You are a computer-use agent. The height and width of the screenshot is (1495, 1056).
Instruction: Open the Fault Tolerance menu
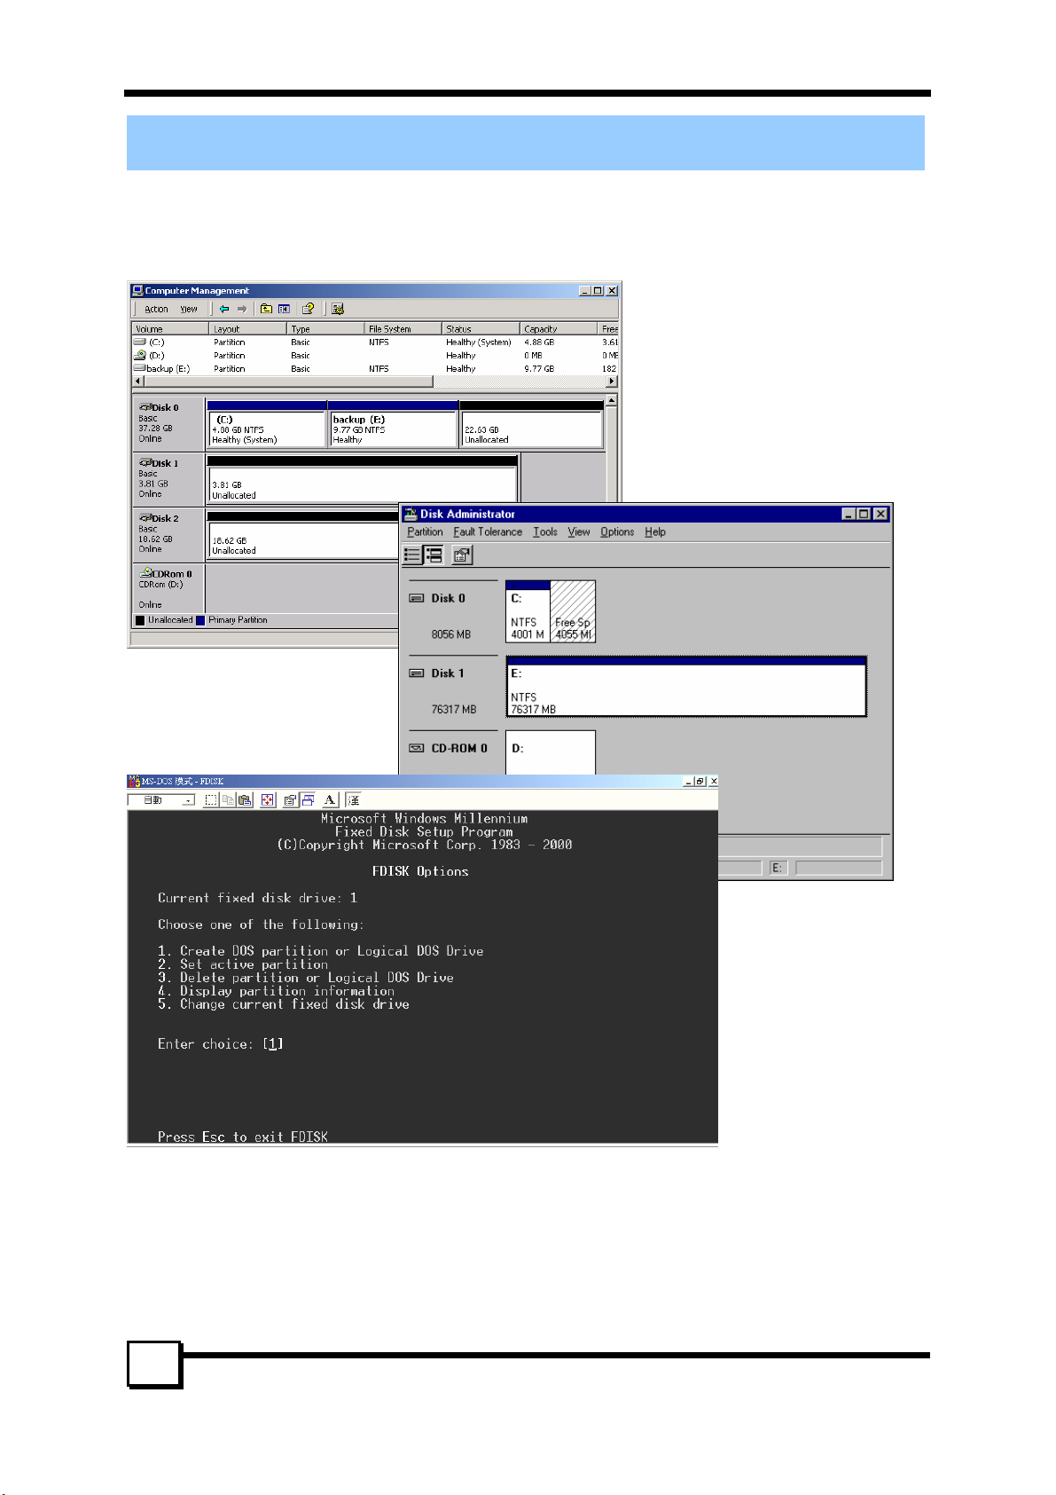coord(488,532)
